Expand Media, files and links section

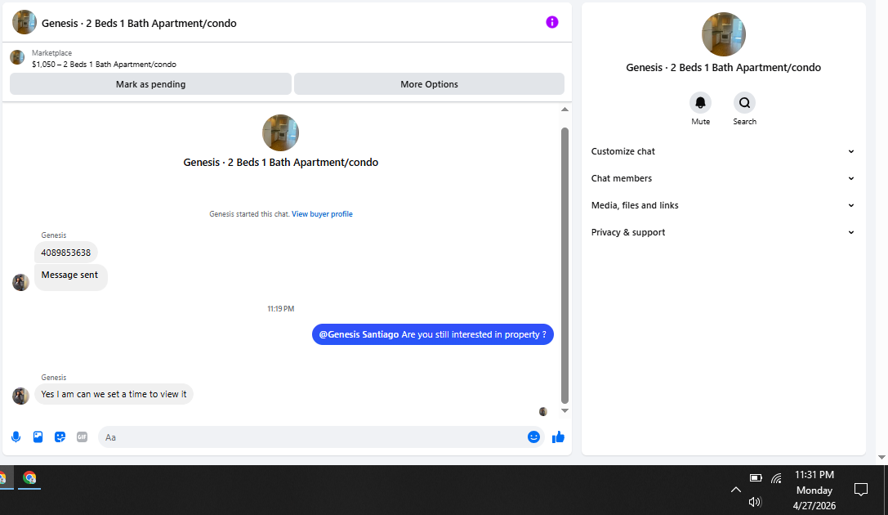tap(723, 205)
